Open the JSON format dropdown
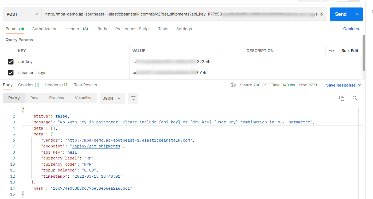373x199 pixels. click(x=112, y=98)
